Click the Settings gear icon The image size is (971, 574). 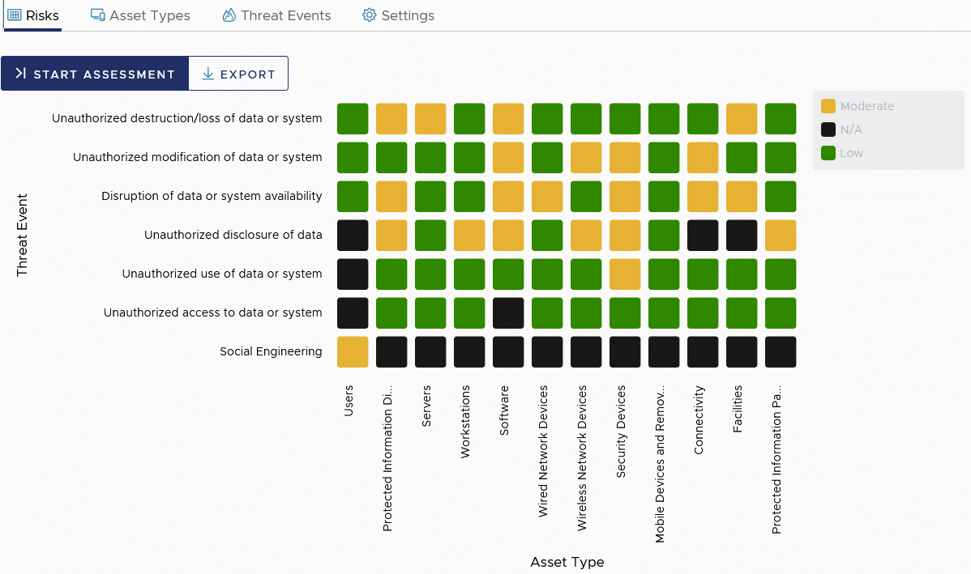(x=369, y=15)
